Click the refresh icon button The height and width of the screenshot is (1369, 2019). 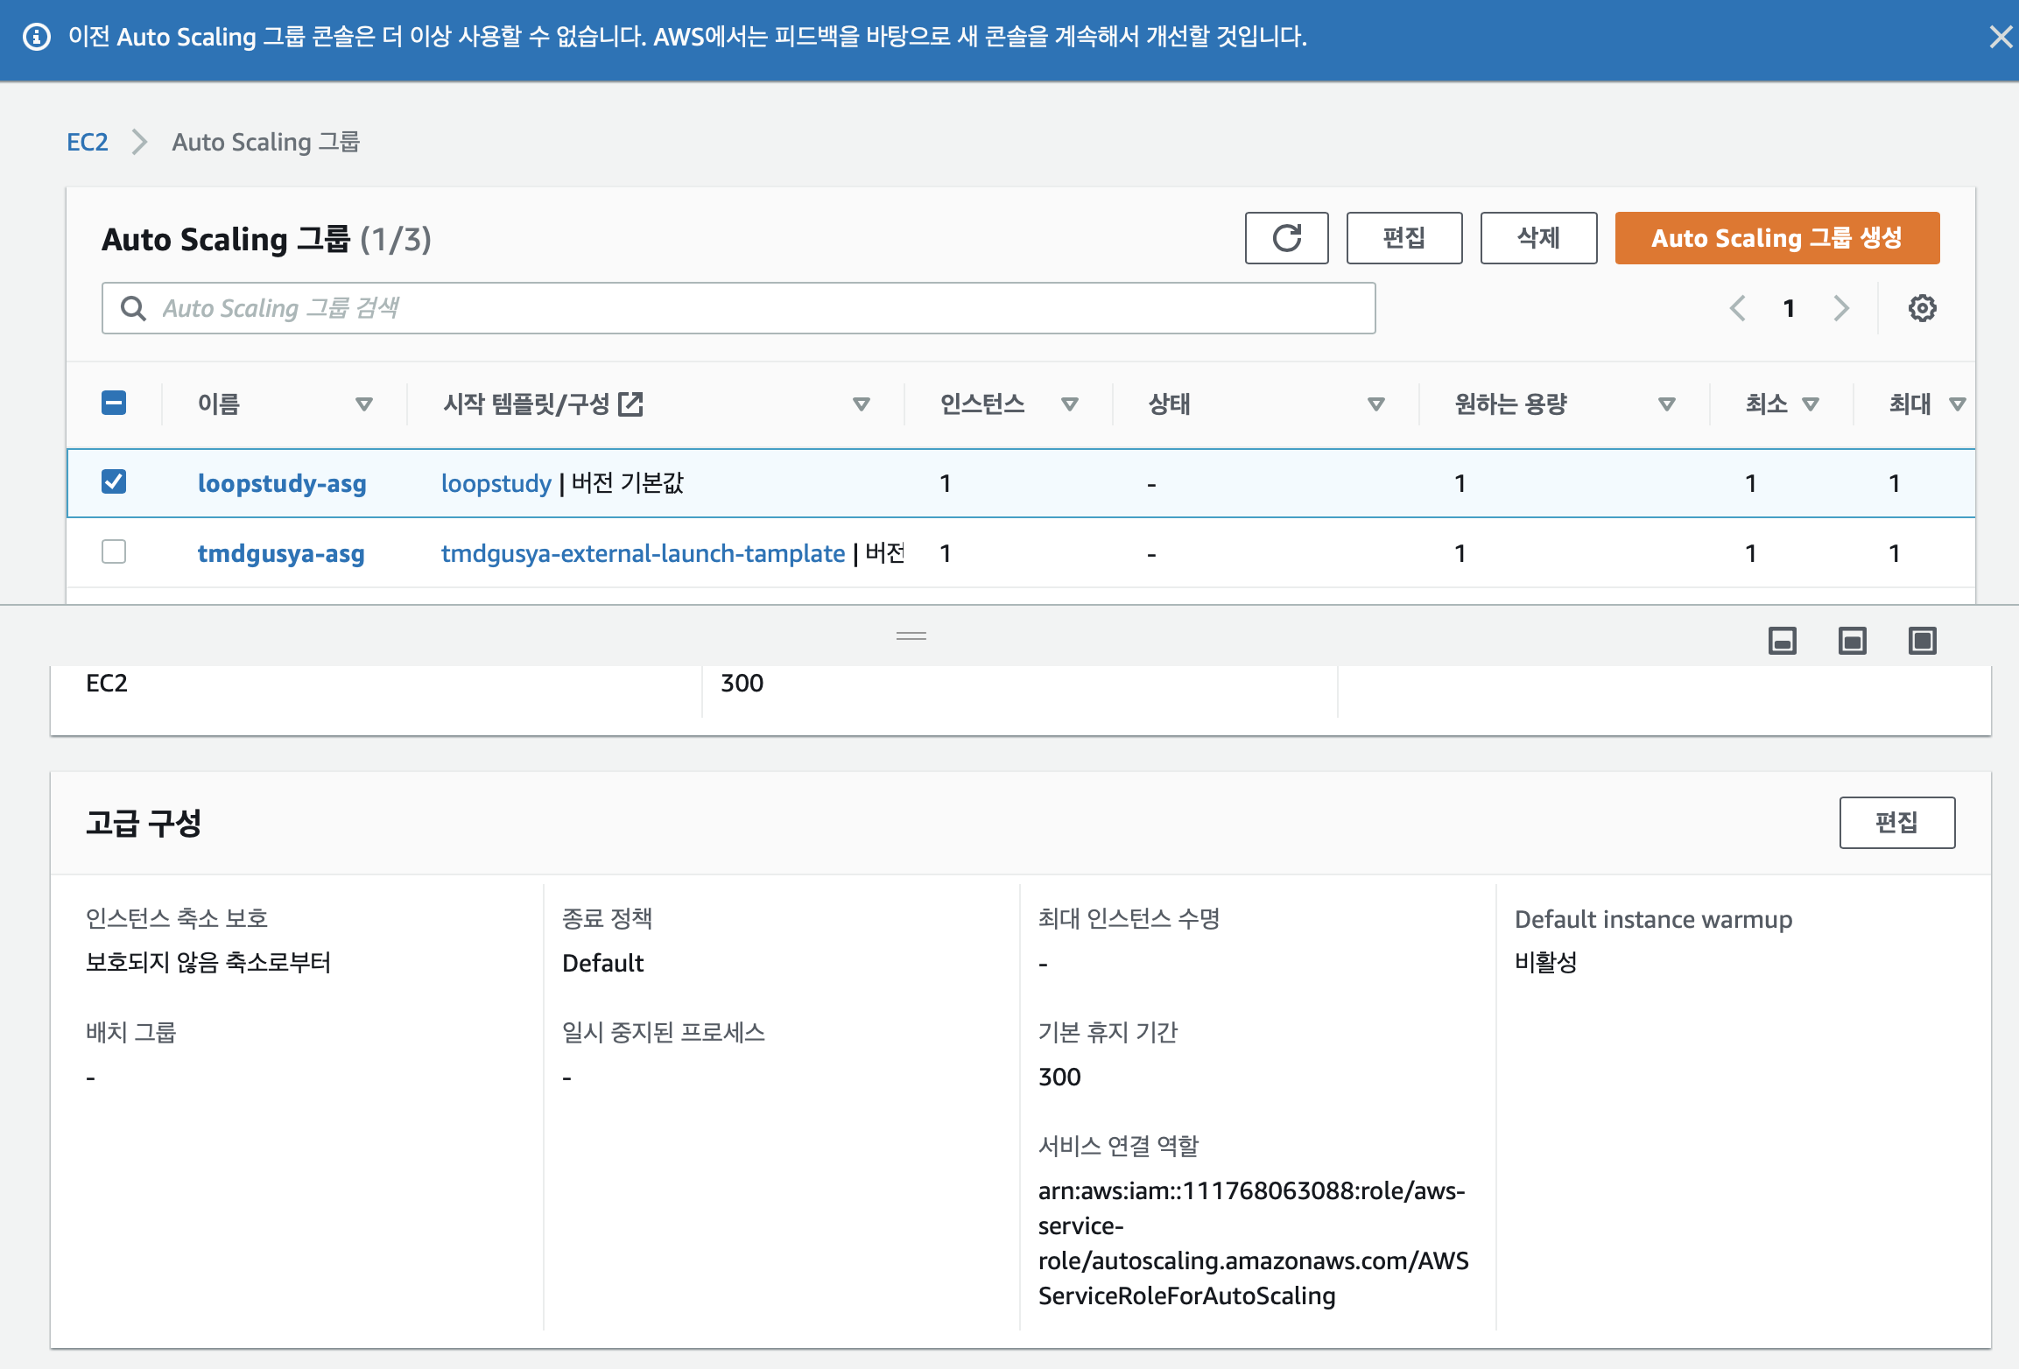1286,238
